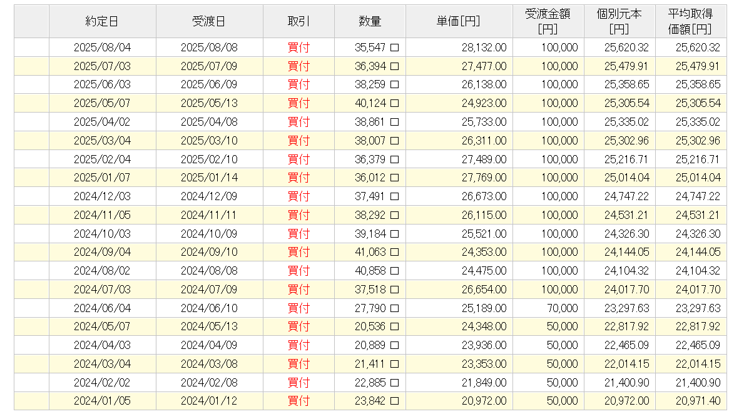The width and height of the screenshot is (739, 414).
Task: Click the 約定日 column header
Action: click(102, 21)
